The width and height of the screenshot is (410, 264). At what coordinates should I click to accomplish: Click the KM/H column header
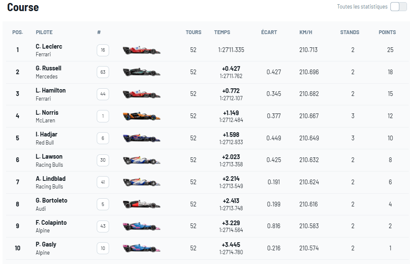(306, 32)
